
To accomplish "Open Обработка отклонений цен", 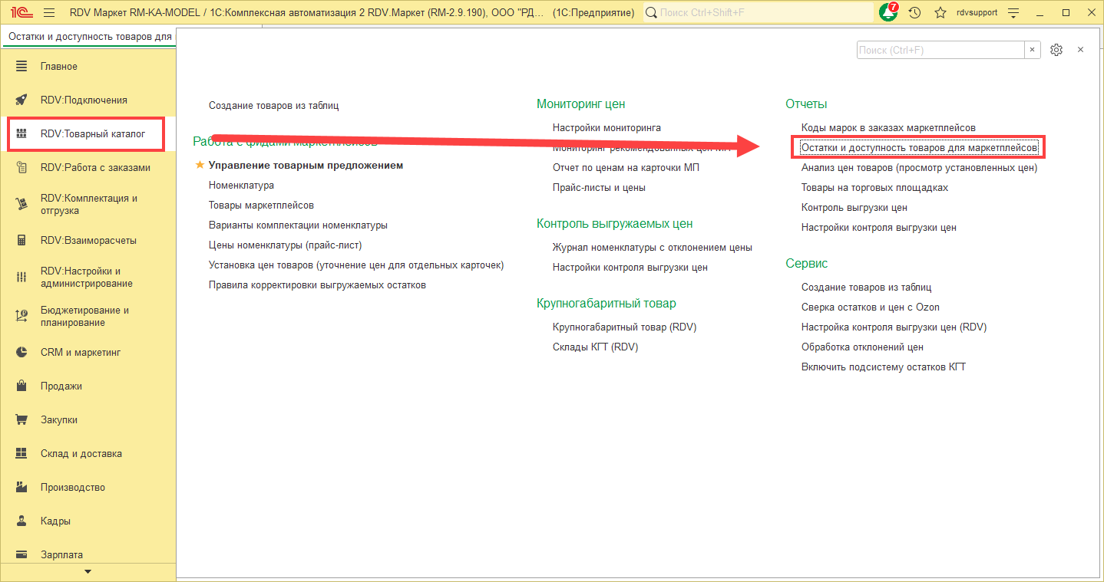I will point(862,347).
